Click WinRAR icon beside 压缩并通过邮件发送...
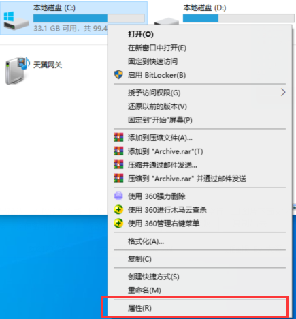Image resolution: width=296 pixels, height=319 pixels. coord(118,165)
